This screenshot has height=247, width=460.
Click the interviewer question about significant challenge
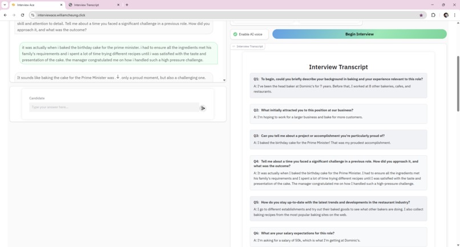[114, 27]
